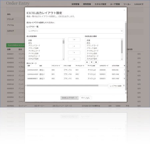This screenshot has width=150, height=153.
Task: Move selected EXCEL output item up
Action: [87, 62]
